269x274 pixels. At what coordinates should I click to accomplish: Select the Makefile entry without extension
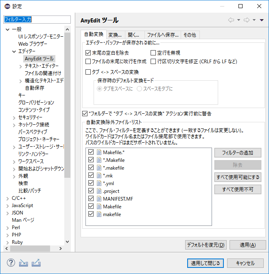tap(112, 207)
